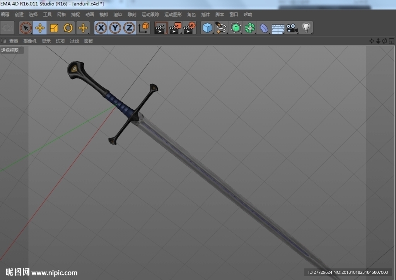Toggle the coordinate system icon

(x=143, y=28)
